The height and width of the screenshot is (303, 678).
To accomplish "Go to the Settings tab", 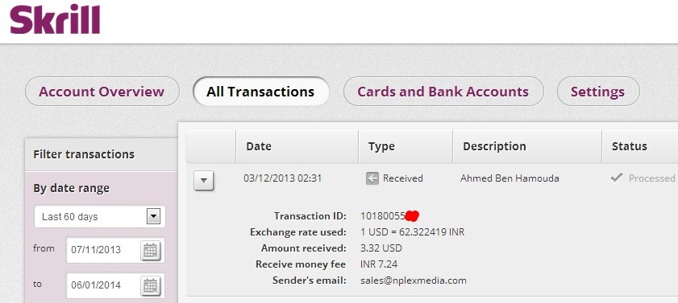I will pyautogui.click(x=598, y=92).
